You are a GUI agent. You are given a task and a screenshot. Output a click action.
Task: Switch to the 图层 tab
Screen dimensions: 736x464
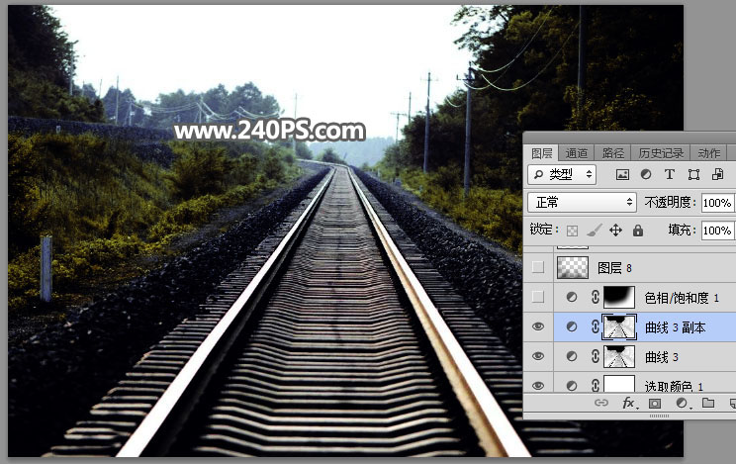click(x=541, y=153)
